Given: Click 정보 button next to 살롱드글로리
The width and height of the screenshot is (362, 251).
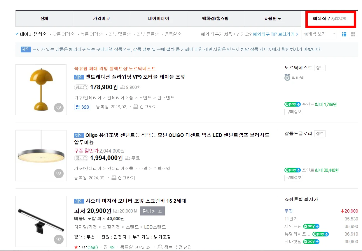Looking at the screenshot, I should click(x=320, y=134).
